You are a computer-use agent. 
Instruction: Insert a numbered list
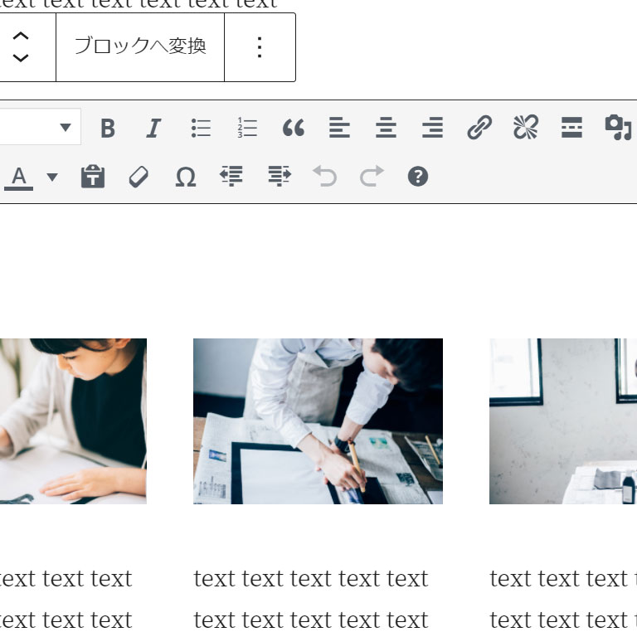pos(247,128)
